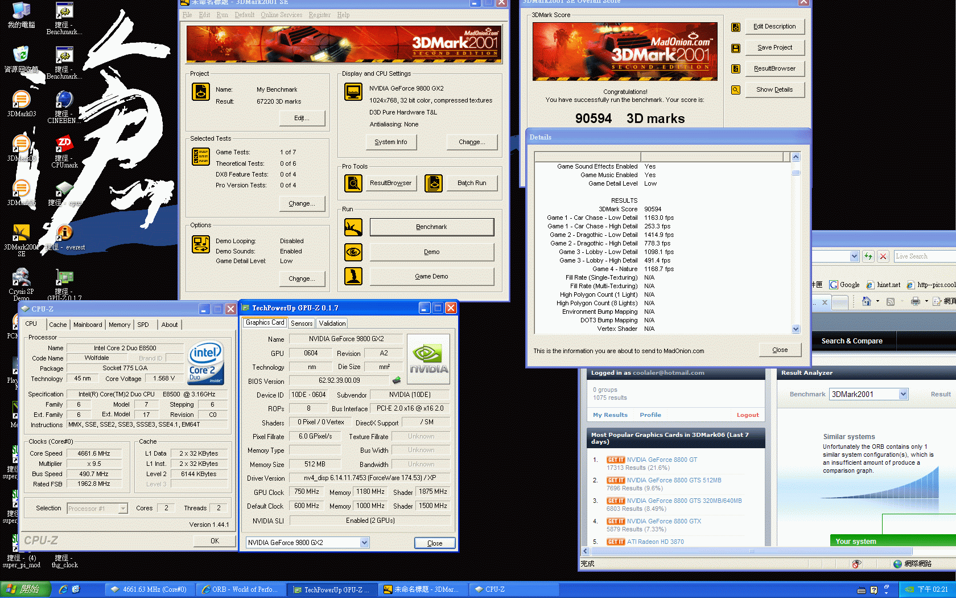Switch to the Sensors tab in GPU-Z
This screenshot has width=956, height=598.
click(x=301, y=323)
